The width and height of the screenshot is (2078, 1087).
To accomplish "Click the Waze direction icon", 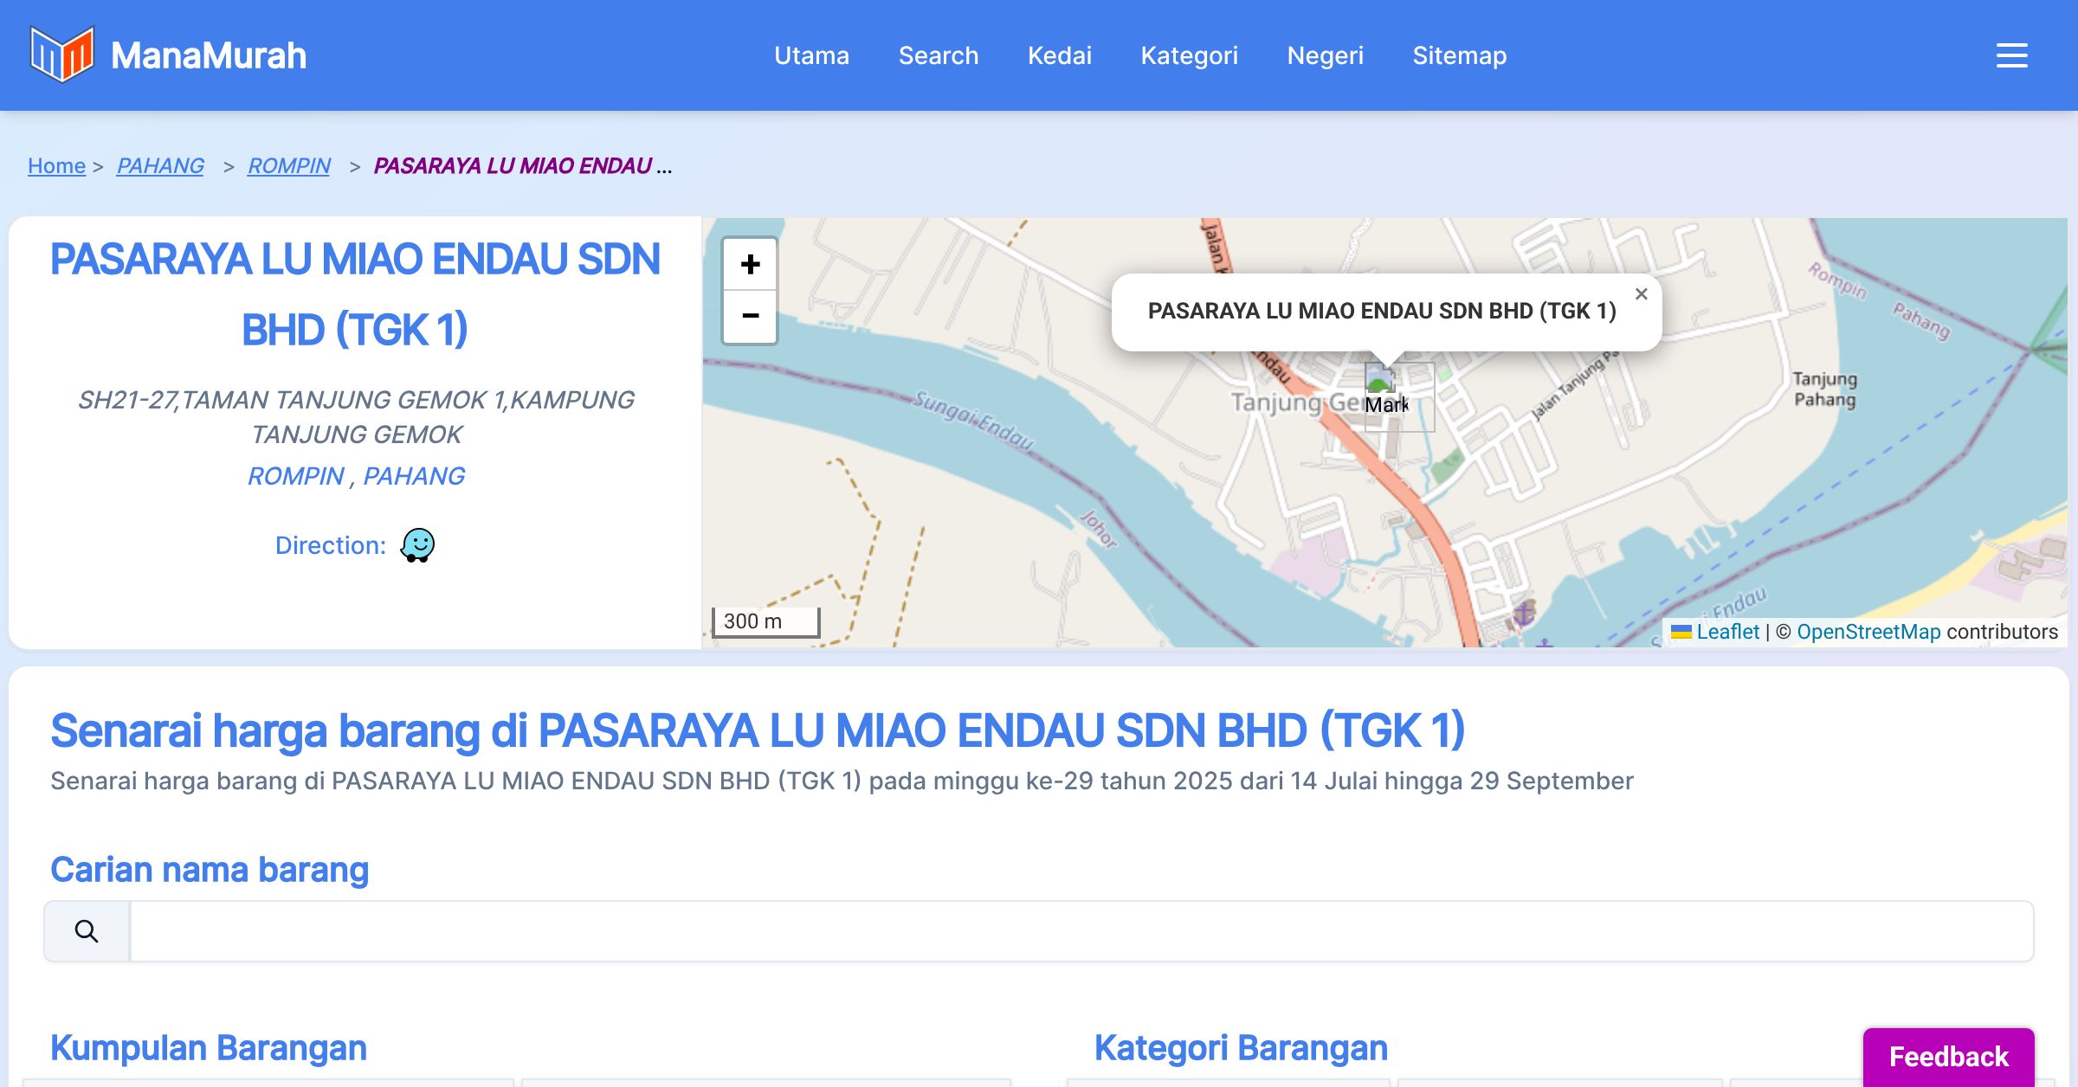I will click(x=417, y=545).
